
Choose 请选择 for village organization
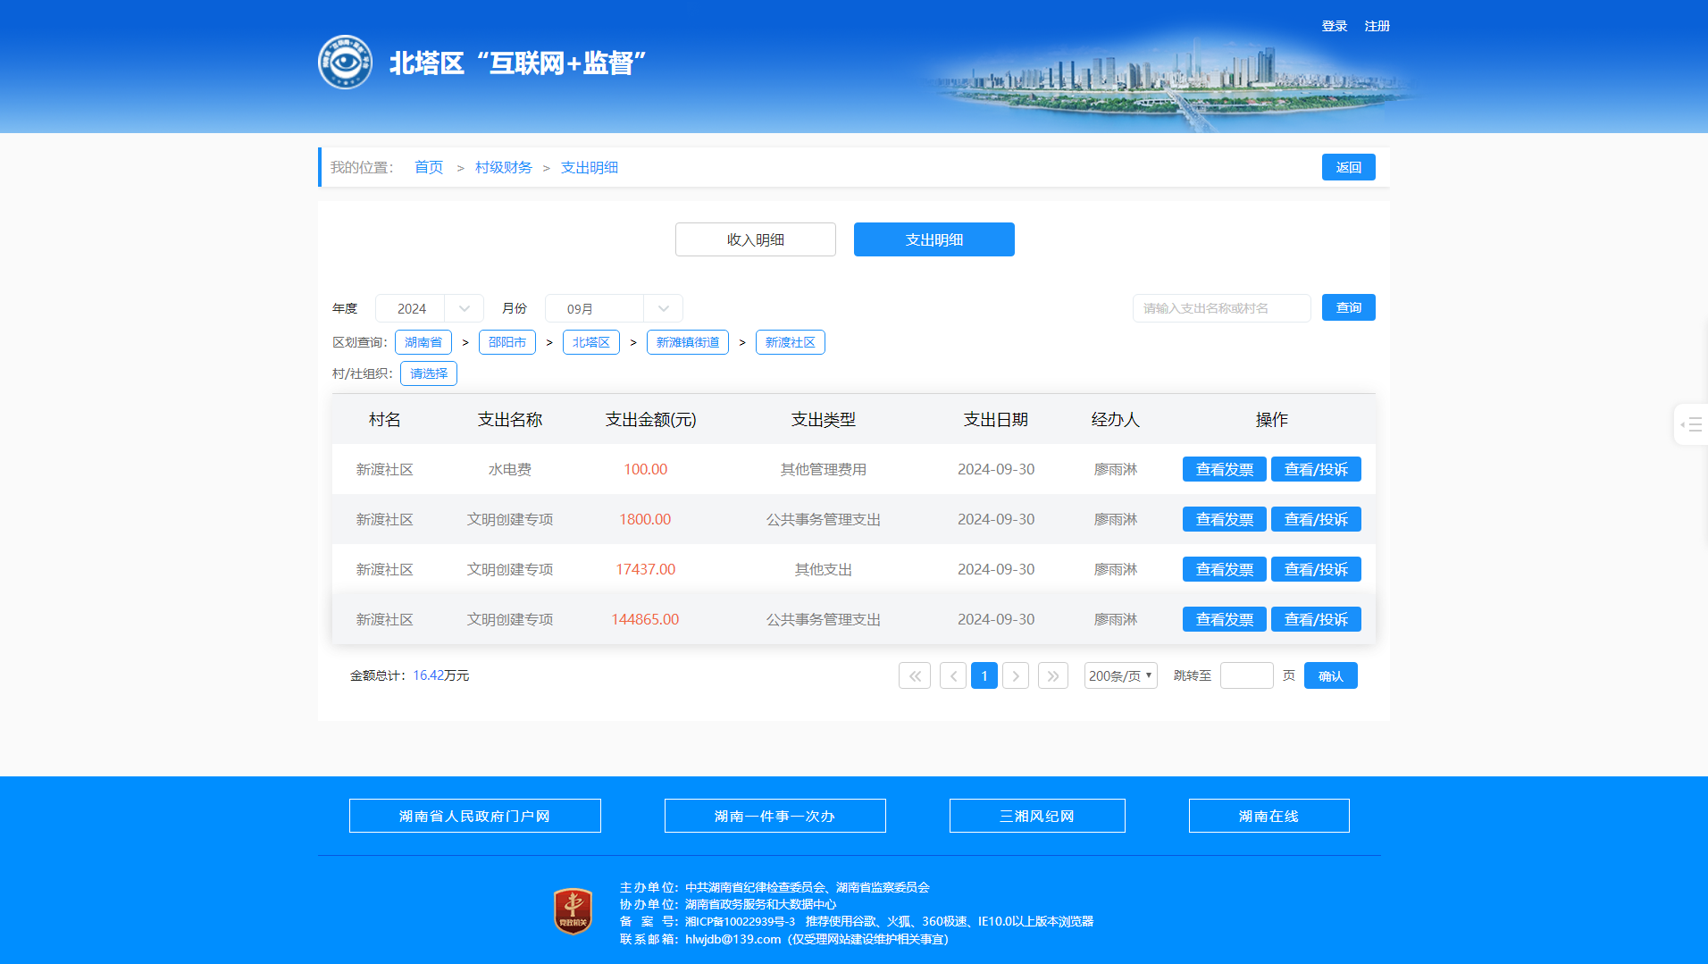coord(429,374)
